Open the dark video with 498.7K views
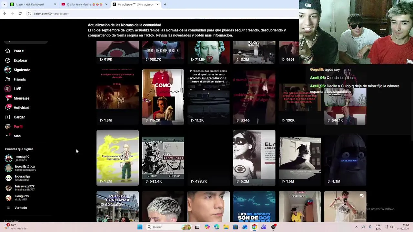The height and width of the screenshot is (232, 413). [208, 158]
